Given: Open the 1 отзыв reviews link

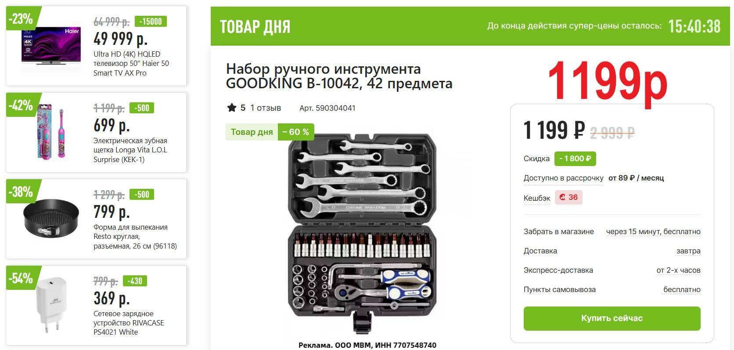Looking at the screenshot, I should tap(266, 108).
